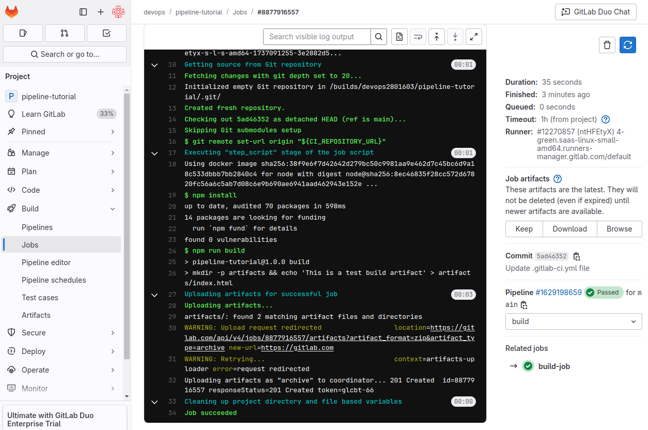Open the user avatar menu
Screen dimensions: 648x430
point(118,12)
